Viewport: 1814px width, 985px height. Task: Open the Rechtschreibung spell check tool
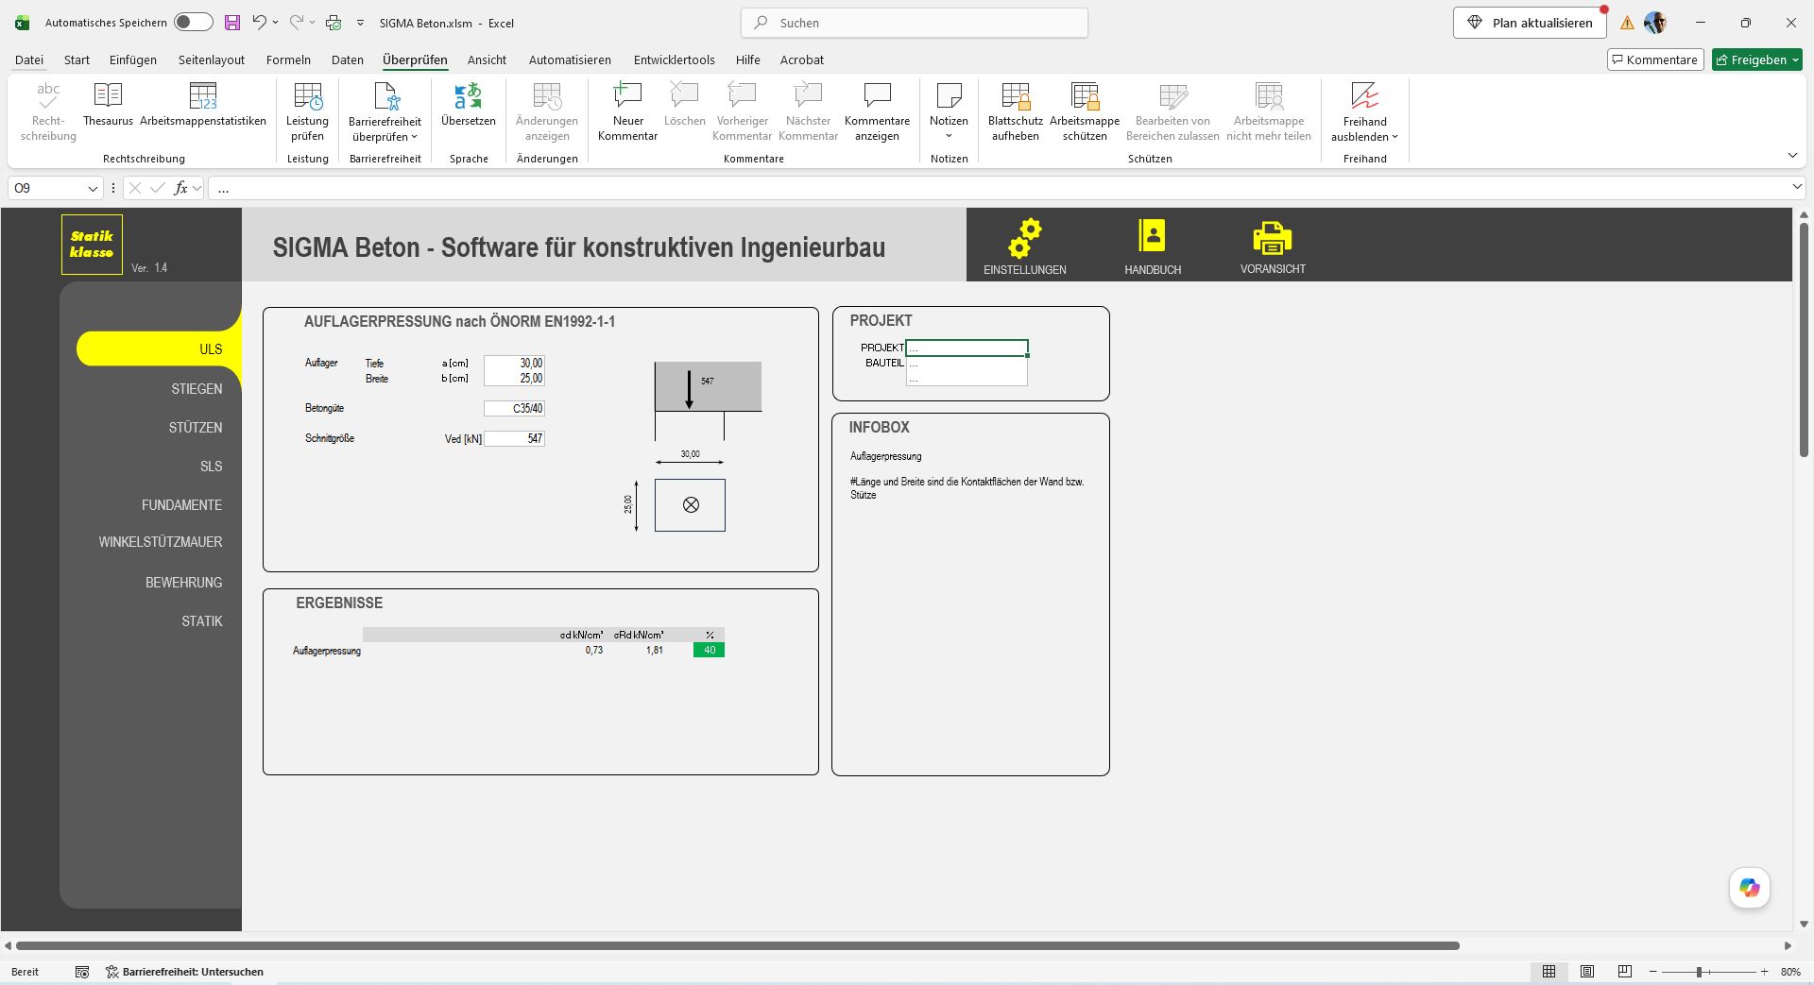click(48, 111)
